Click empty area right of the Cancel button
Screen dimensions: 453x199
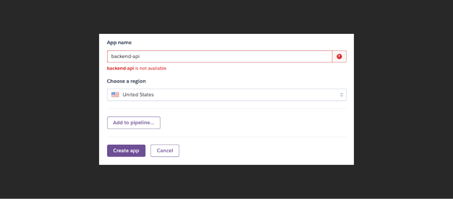tap(263, 151)
